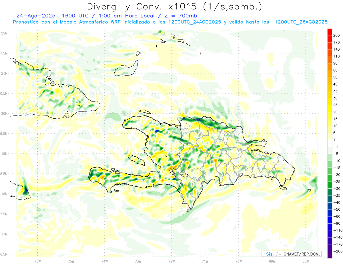343x265 pixels.
Task: Click the '7.5N' latitude axis label
Action: [x=4, y=214]
